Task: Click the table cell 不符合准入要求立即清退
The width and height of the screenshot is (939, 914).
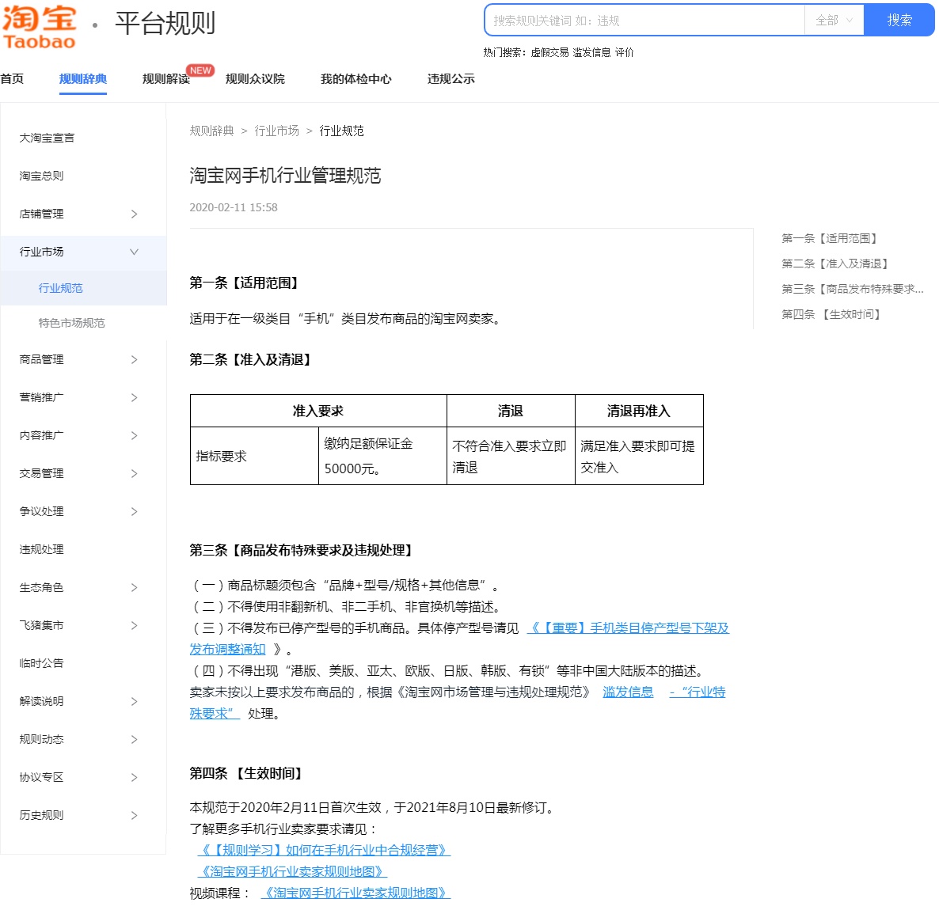Action: [x=511, y=456]
